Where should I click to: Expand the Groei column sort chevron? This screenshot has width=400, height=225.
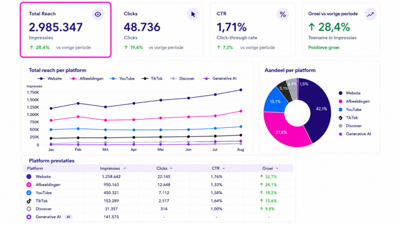tap(277, 168)
